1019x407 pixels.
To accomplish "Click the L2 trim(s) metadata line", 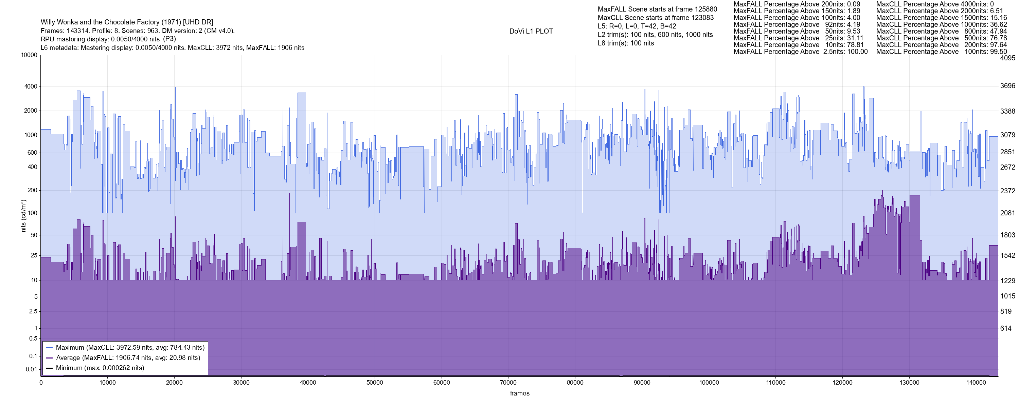I will coord(655,35).
